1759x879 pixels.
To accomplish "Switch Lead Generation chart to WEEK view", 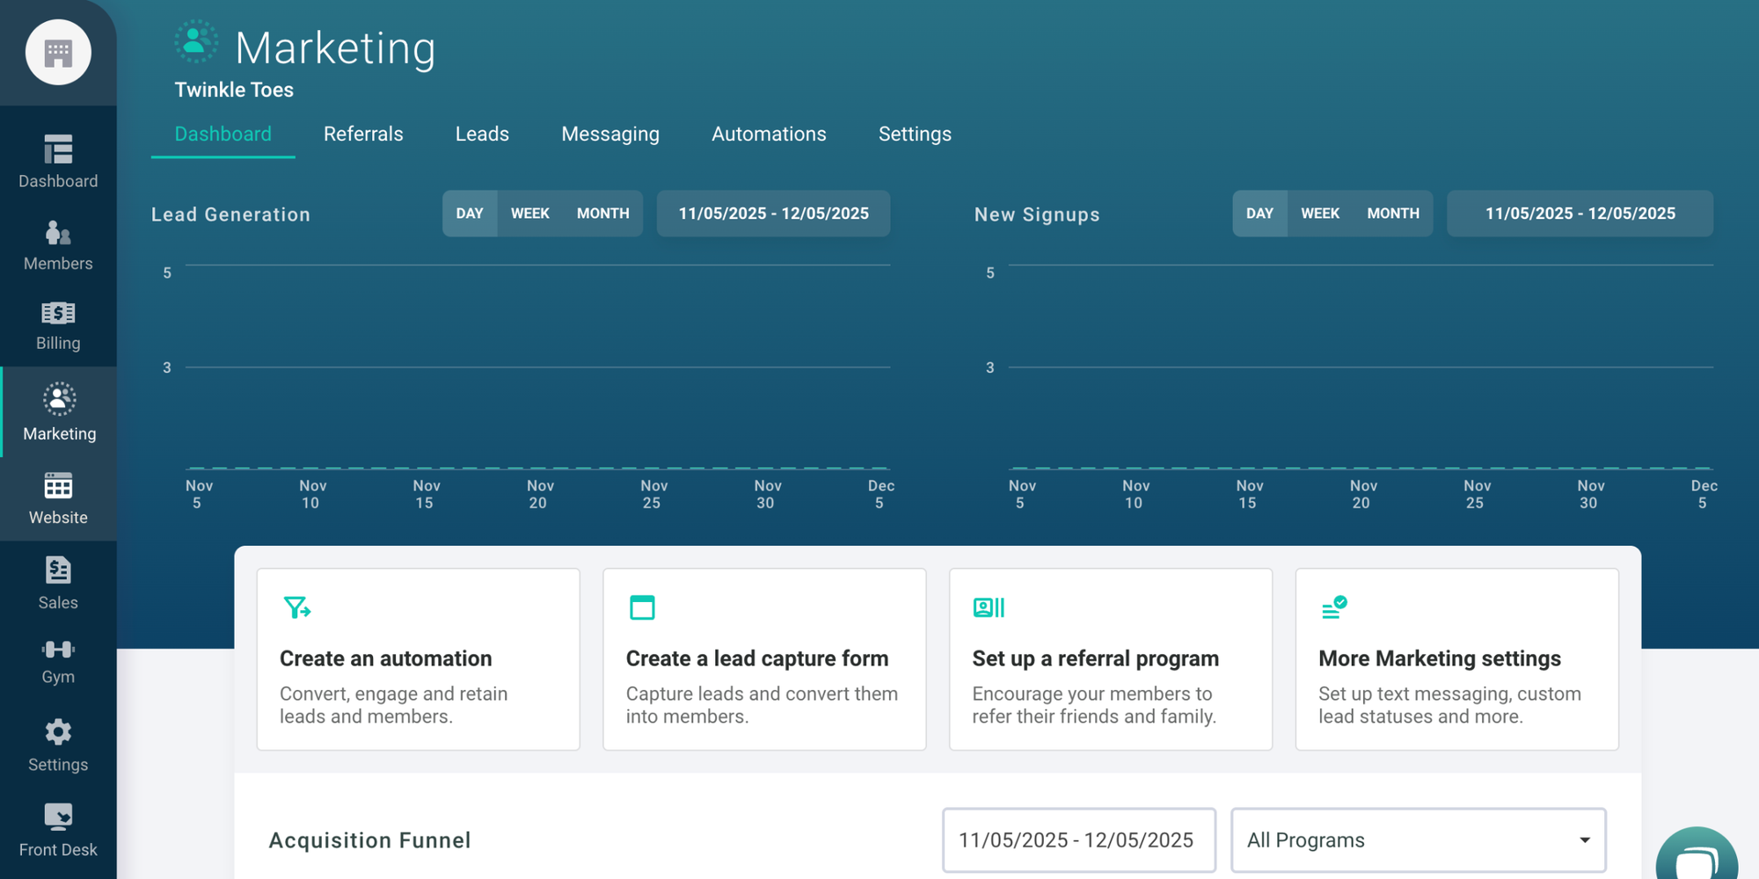I will click(530, 213).
